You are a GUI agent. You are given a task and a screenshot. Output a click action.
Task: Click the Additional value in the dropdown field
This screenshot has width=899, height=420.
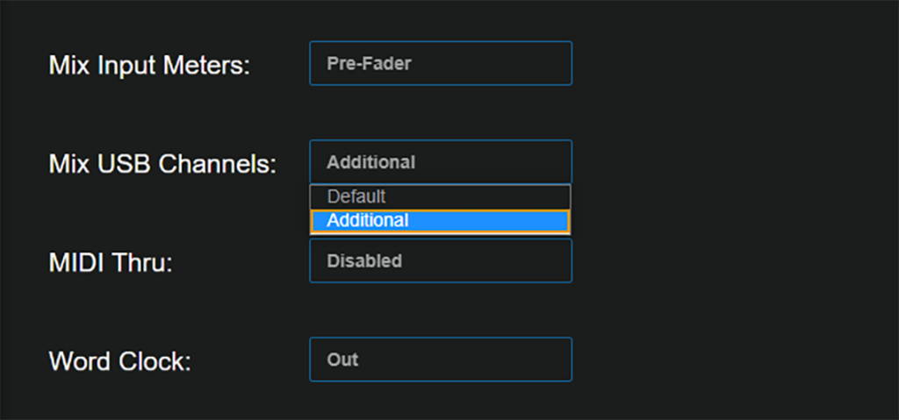(x=370, y=162)
